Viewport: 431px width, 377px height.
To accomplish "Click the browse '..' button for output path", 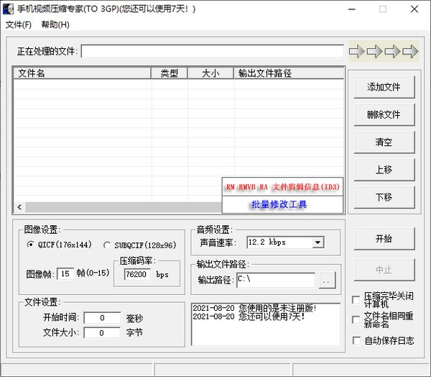I will pos(328,280).
